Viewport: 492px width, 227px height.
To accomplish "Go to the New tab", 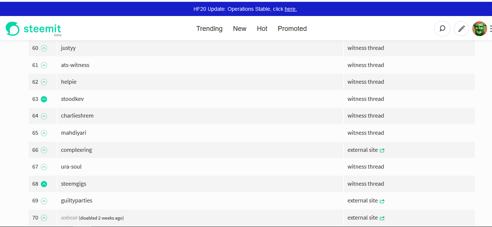I will click(239, 29).
